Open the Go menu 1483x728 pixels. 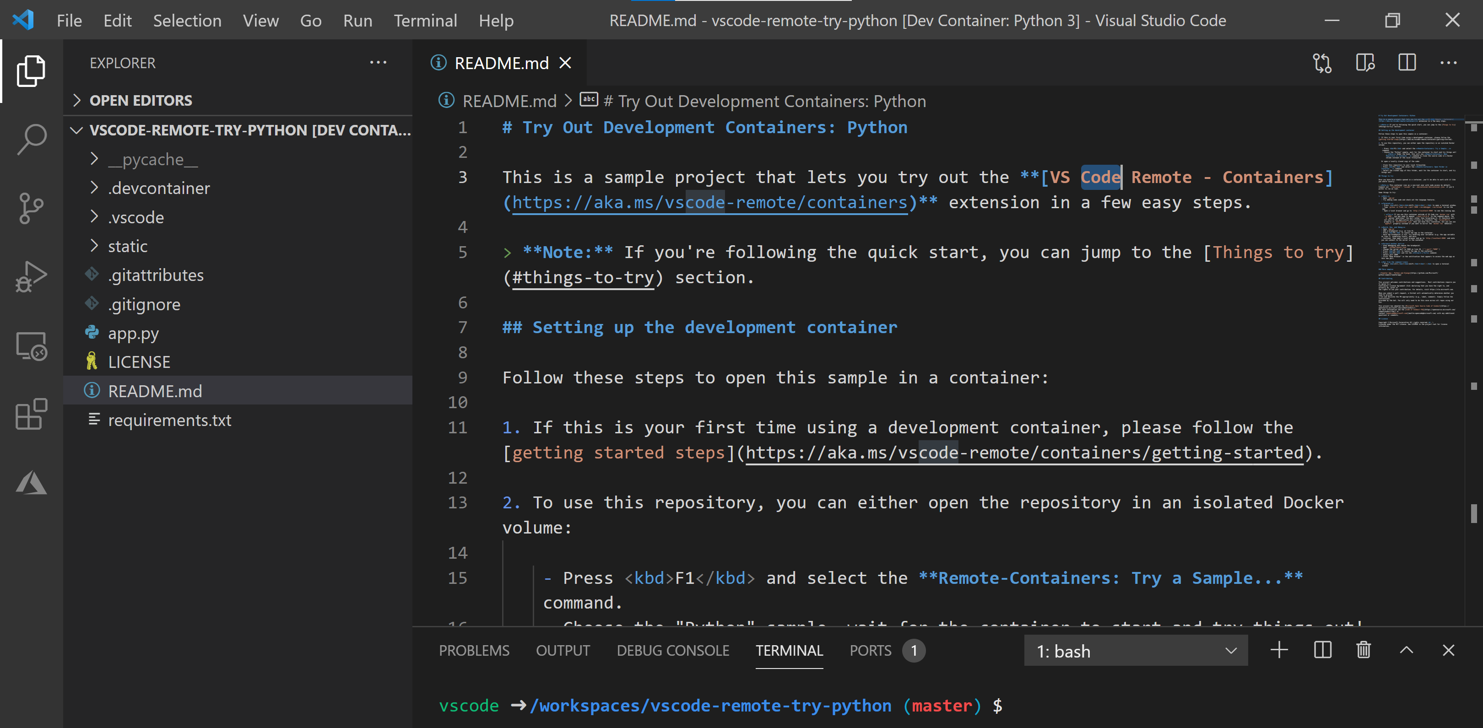(x=310, y=21)
